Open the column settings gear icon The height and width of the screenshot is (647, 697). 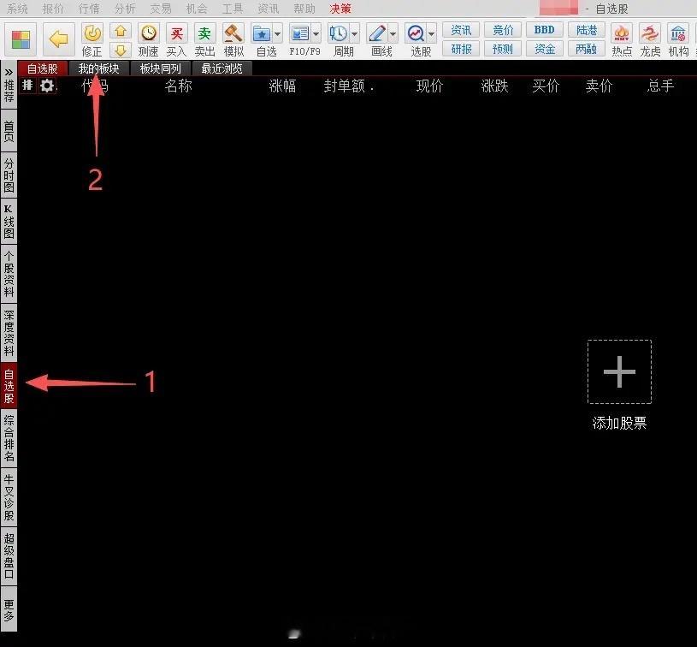pos(48,86)
